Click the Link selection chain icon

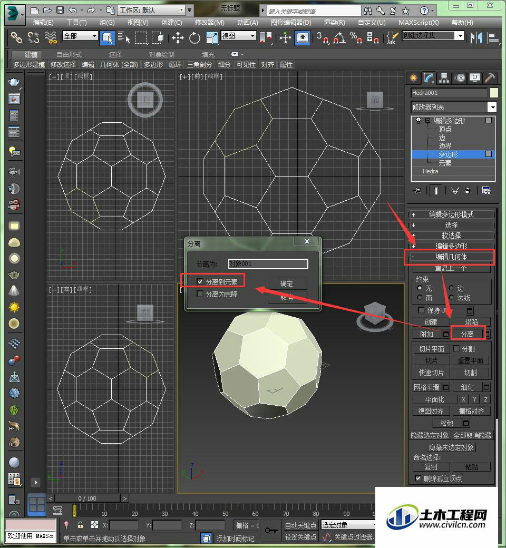point(16,37)
